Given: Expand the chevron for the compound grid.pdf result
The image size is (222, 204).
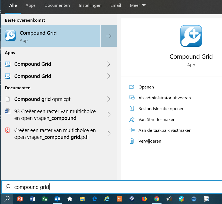Looking at the screenshot, I should tap(109, 133).
